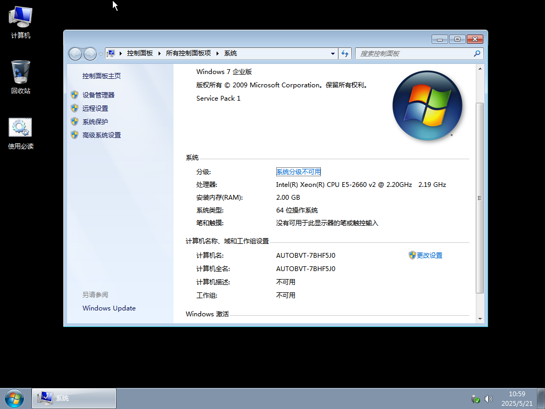Image resolution: width=545 pixels, height=409 pixels.
Task: Expand the chevron after 控制面板 breadcrumb
Action: point(159,53)
